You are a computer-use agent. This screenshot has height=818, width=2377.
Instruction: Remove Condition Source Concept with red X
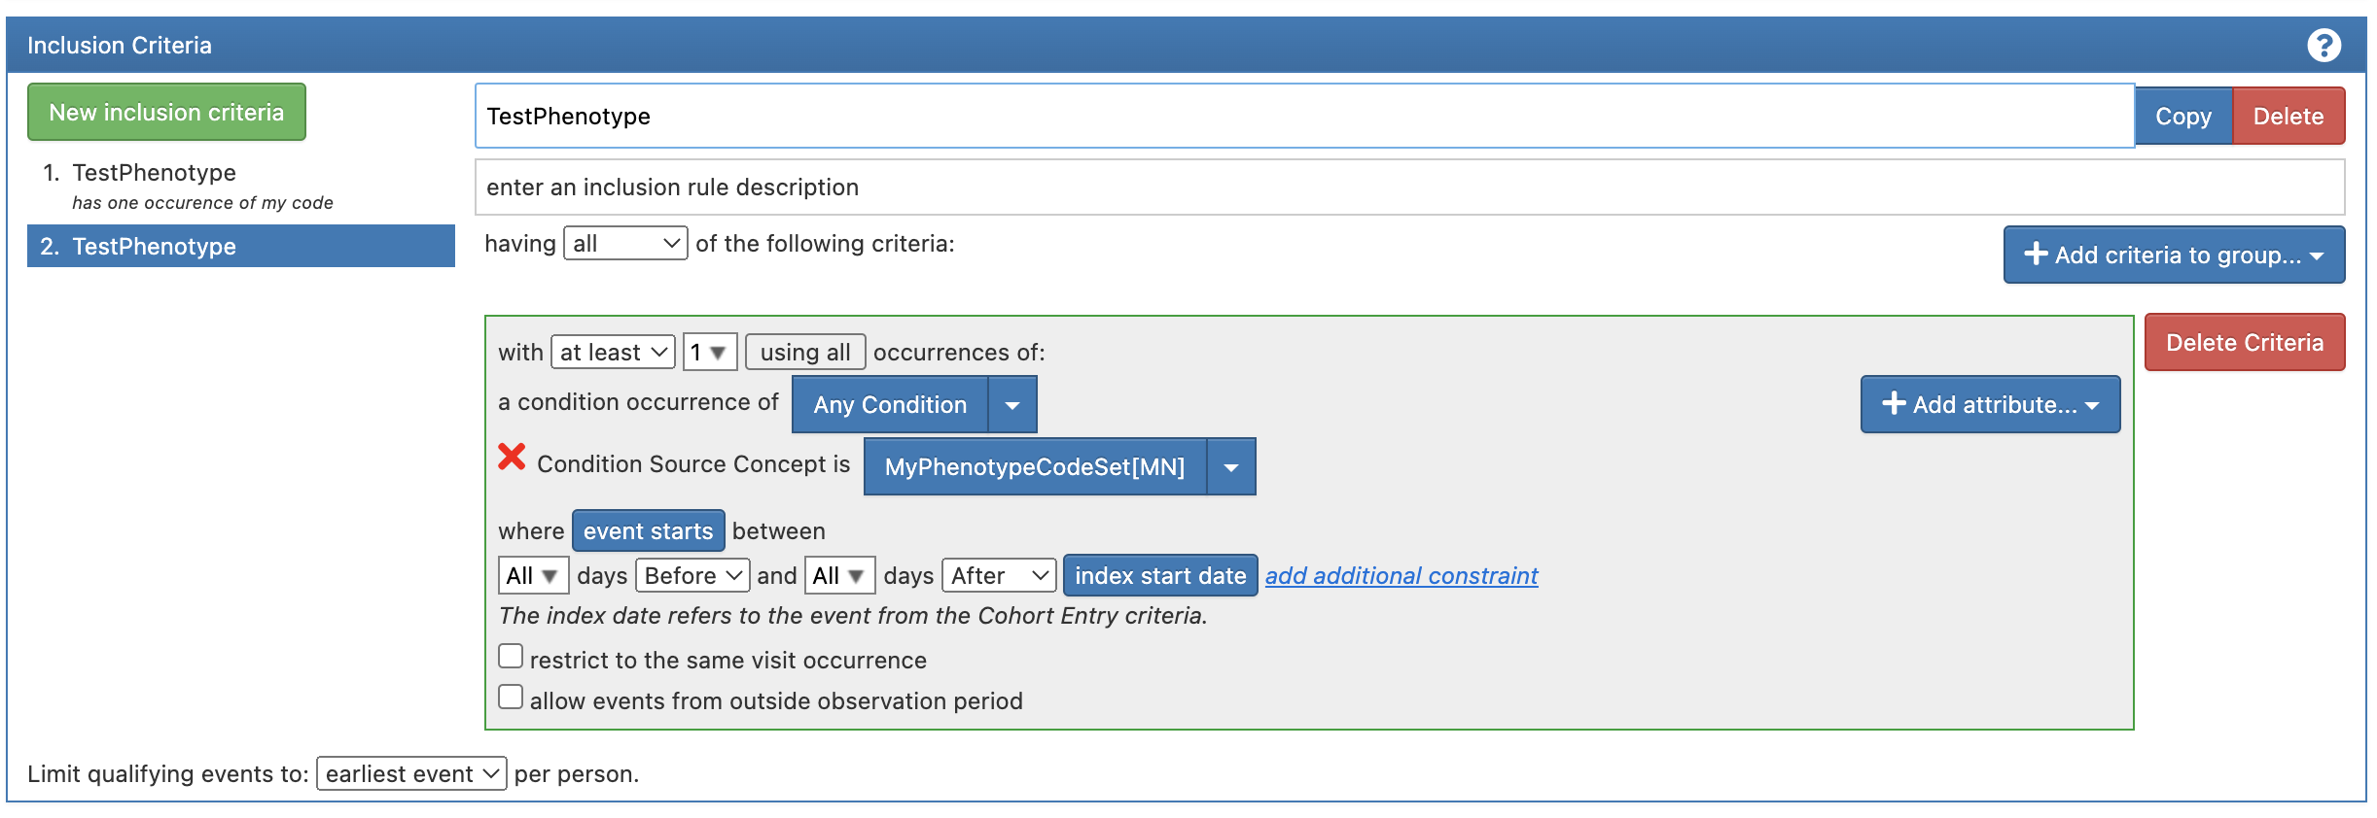point(512,457)
